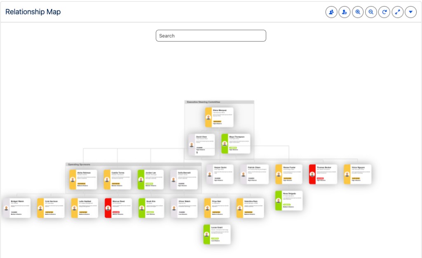Click Rosa Delgado's avatar icon
This screenshot has height=258, width=422.
279,200
